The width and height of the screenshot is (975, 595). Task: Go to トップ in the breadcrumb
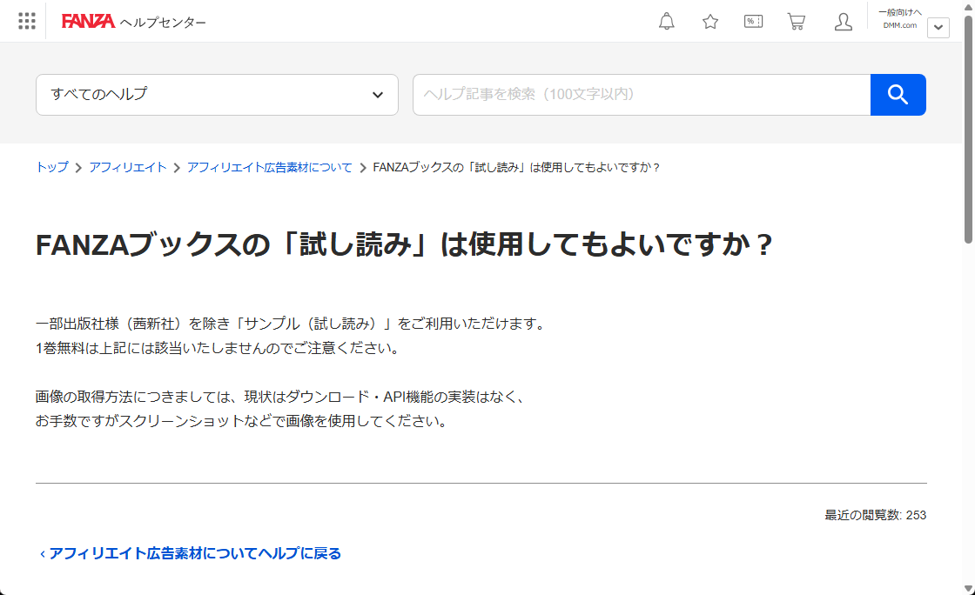coord(51,167)
